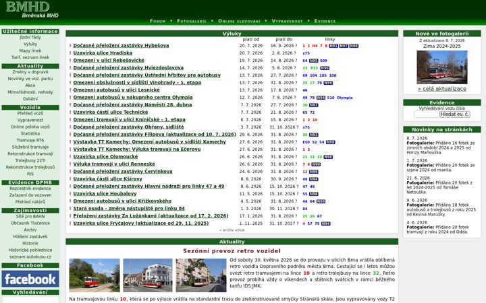Open middle retro tram photo in Aktuality
Image resolution: width=486 pixels, height=303 pixels.
coord(148,275)
